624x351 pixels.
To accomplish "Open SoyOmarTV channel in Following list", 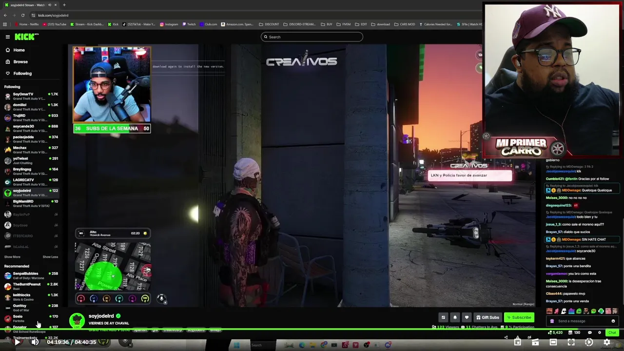I will (x=31, y=96).
